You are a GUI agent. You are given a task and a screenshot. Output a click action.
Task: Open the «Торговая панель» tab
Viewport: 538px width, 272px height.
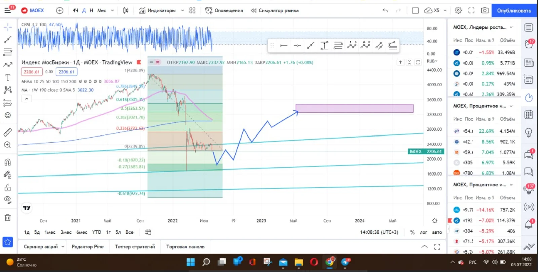tap(185, 247)
